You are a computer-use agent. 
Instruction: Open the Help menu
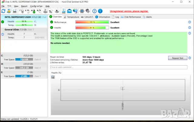click(48, 6)
